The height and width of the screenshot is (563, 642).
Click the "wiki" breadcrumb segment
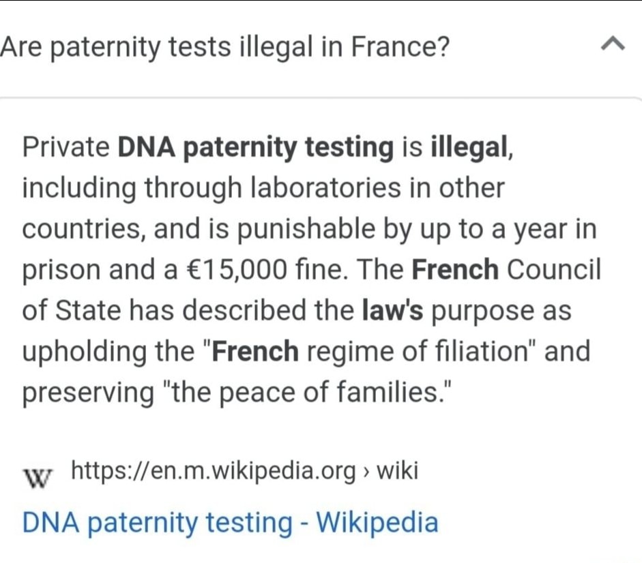coord(397,470)
